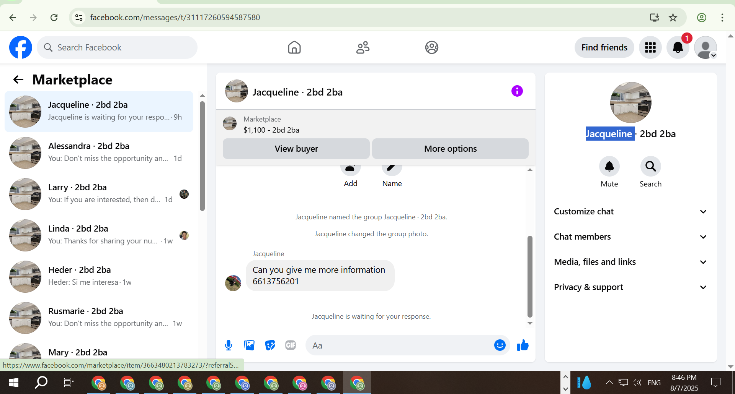Open the Home feed icon
Screen dimensions: 735x394
coord(294,47)
